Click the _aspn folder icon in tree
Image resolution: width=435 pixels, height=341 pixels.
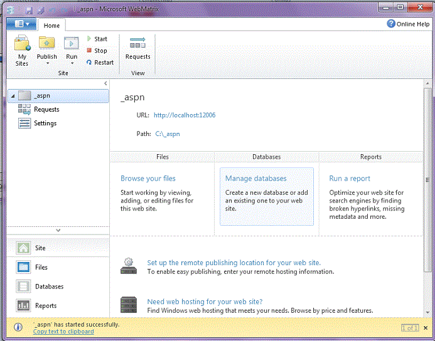click(24, 96)
